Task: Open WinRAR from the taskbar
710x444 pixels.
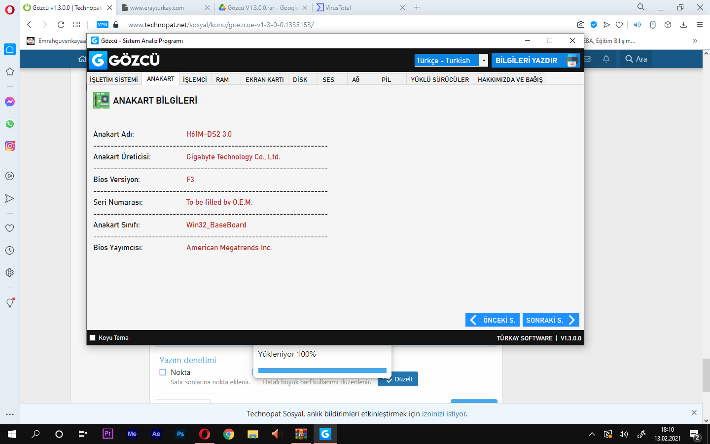Action: tap(301, 434)
